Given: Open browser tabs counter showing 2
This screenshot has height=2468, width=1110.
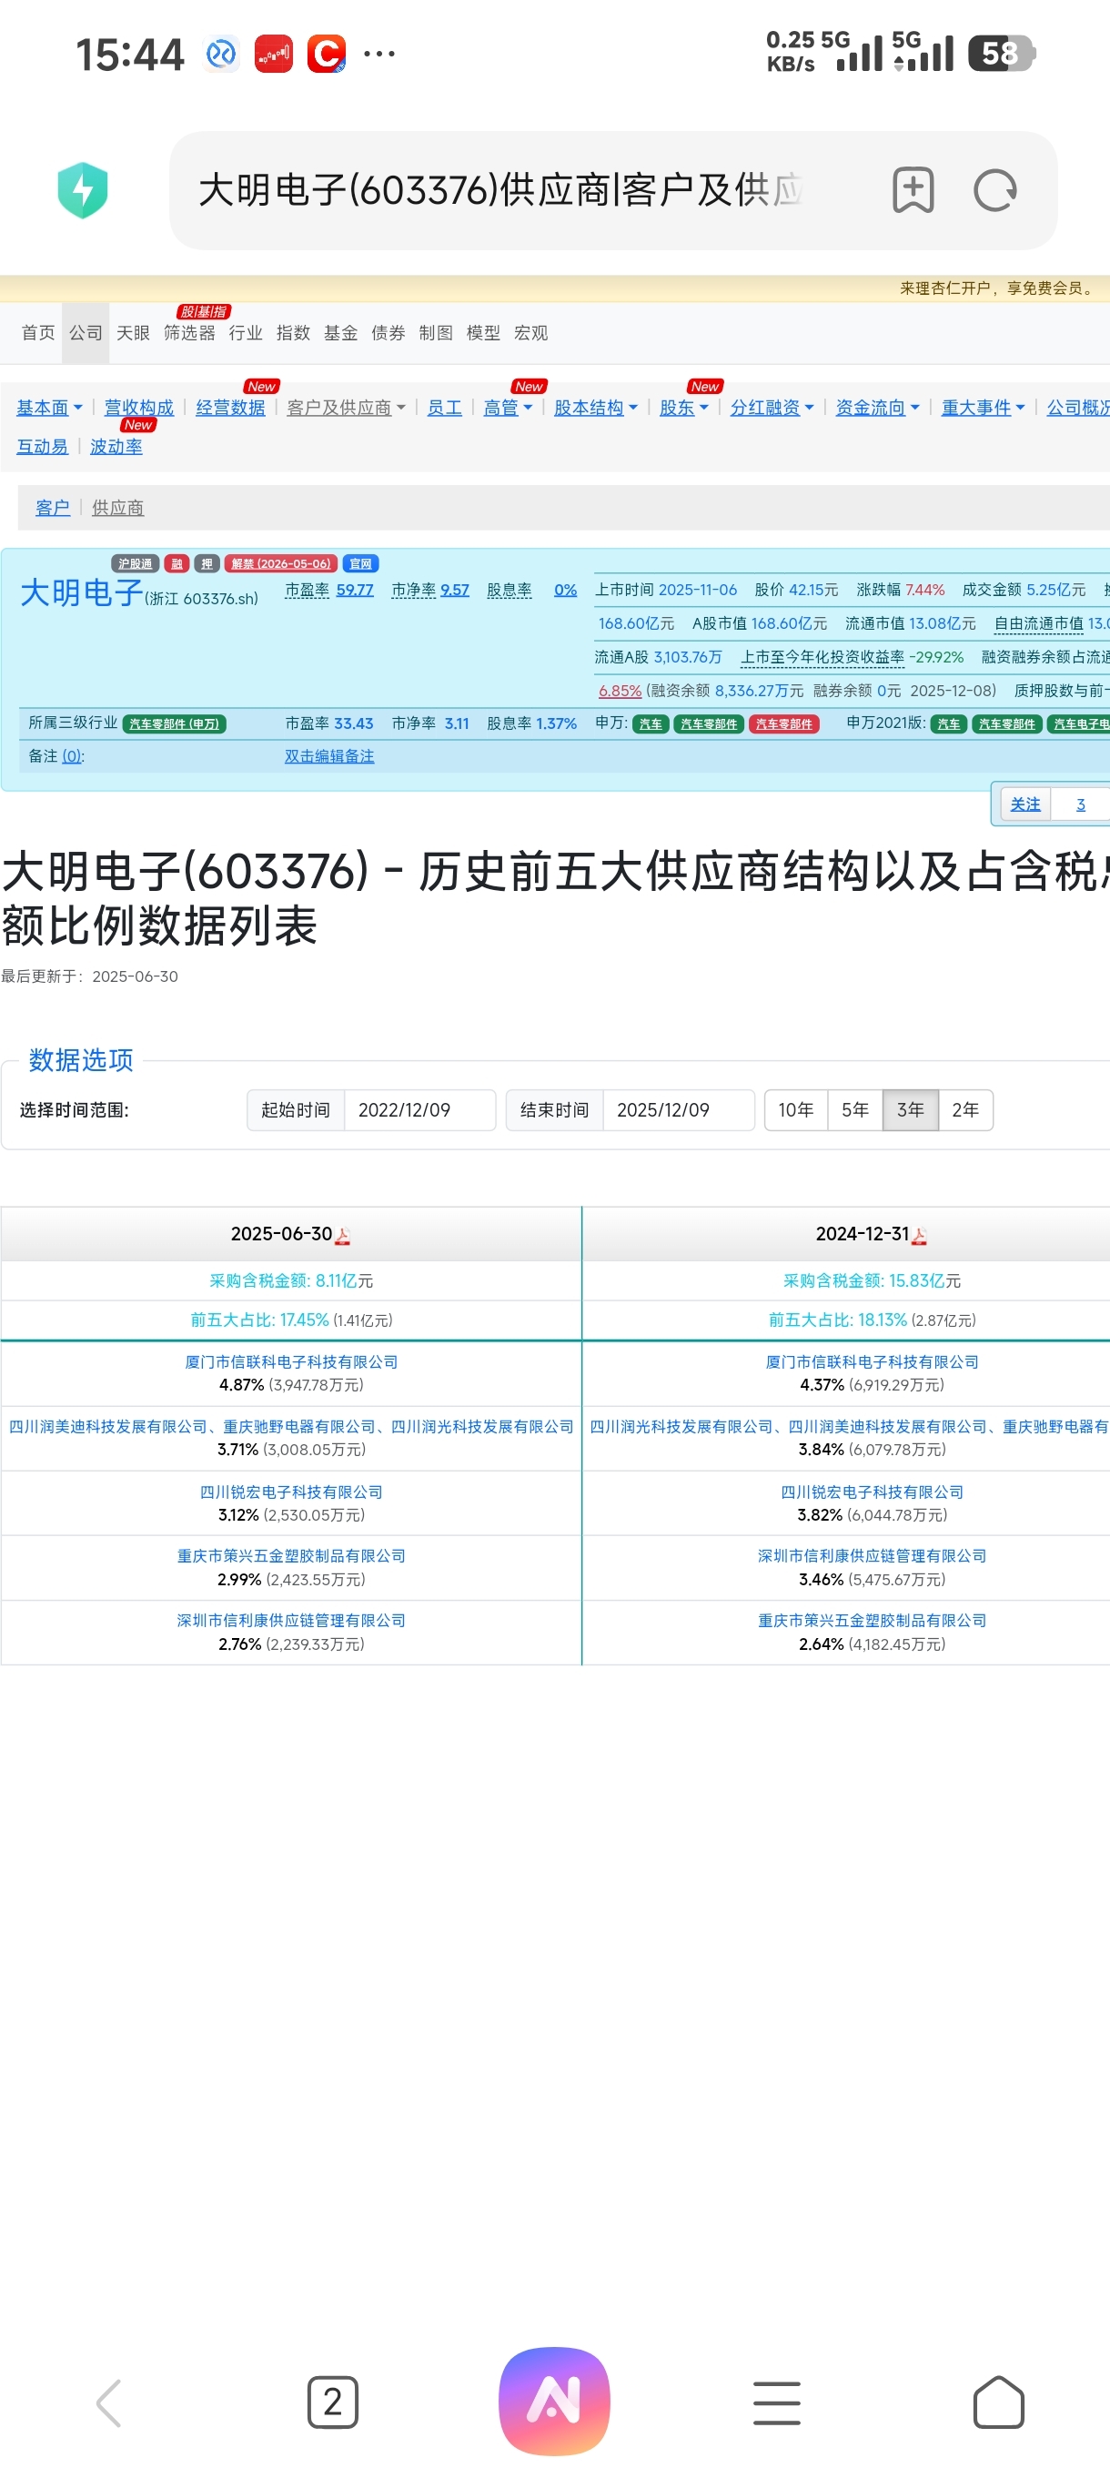Looking at the screenshot, I should pyautogui.click(x=332, y=2402).
